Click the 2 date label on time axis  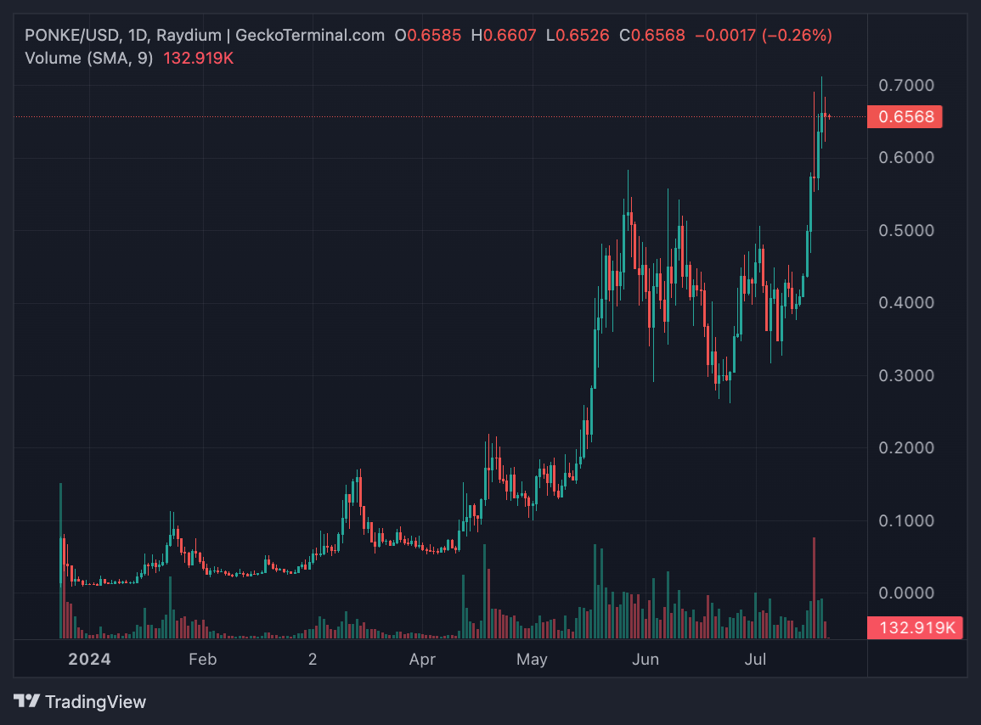click(313, 660)
